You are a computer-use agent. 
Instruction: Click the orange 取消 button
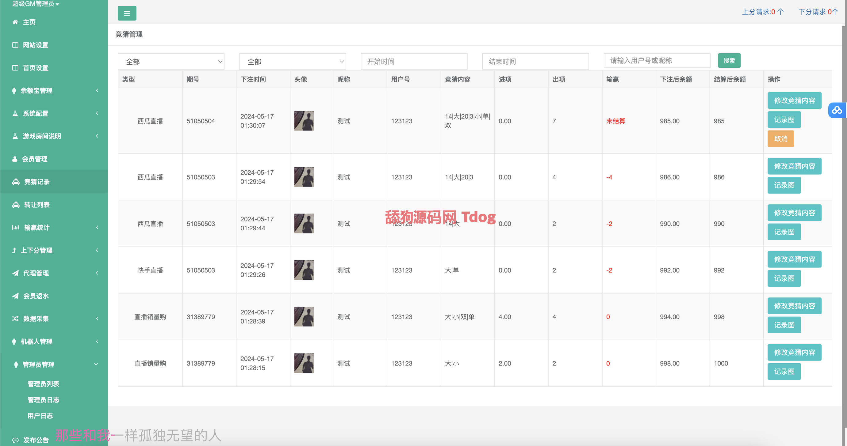(780, 139)
